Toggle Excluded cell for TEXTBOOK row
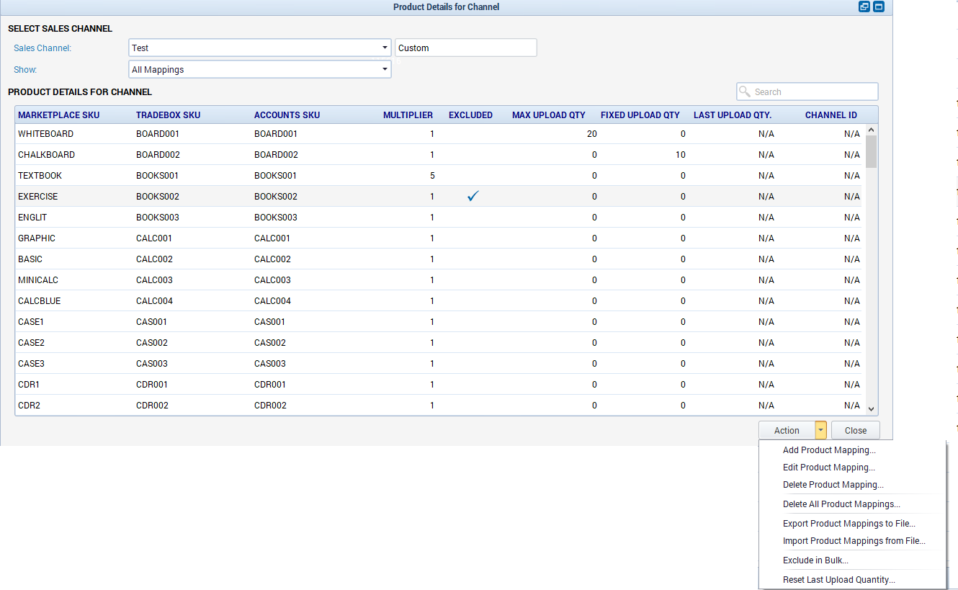958x590 pixels. click(x=473, y=176)
